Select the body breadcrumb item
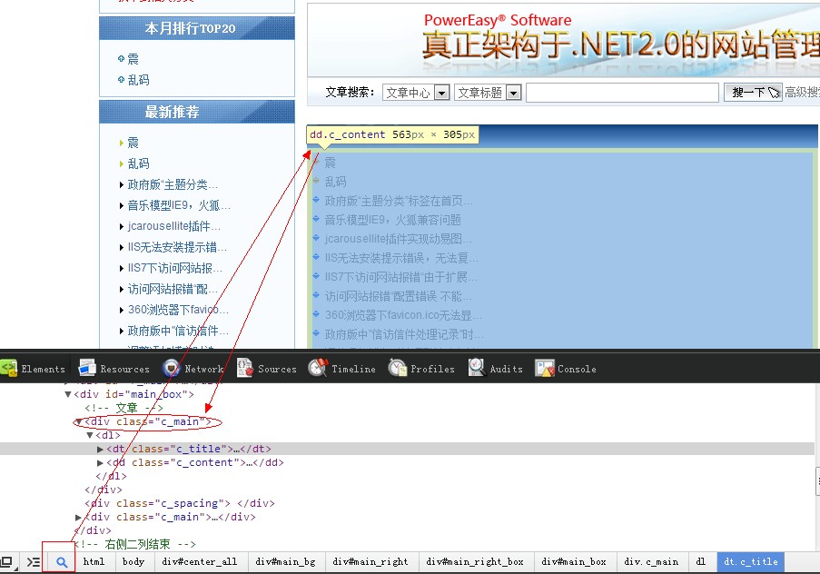 tap(133, 562)
